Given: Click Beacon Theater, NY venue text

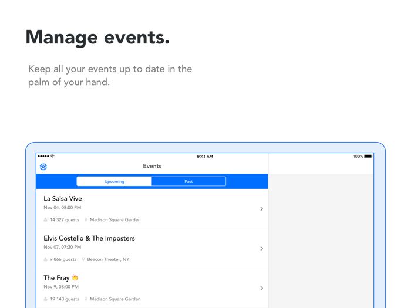Looking at the screenshot, I should click(108, 259).
